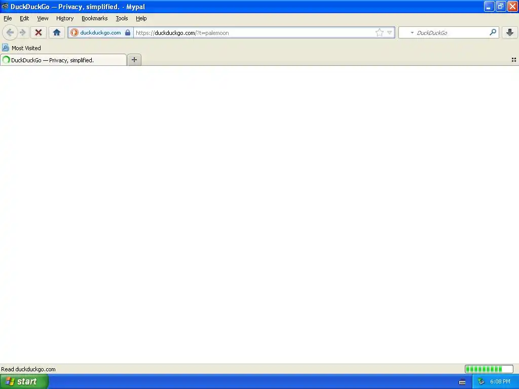Open the Help menu
This screenshot has width=519, height=389.
141,18
